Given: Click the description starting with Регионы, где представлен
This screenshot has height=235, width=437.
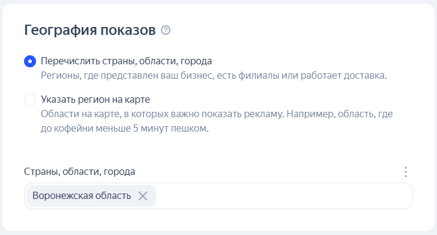Looking at the screenshot, I should coord(214,75).
